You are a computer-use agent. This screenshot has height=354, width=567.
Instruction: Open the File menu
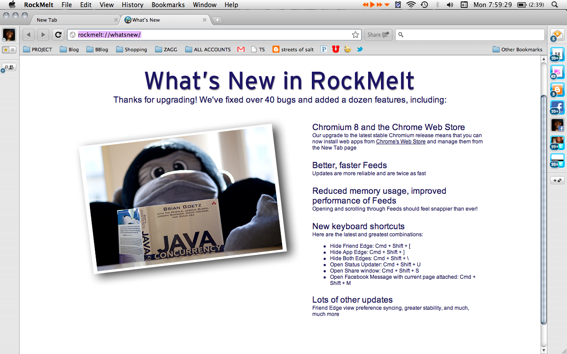66,5
